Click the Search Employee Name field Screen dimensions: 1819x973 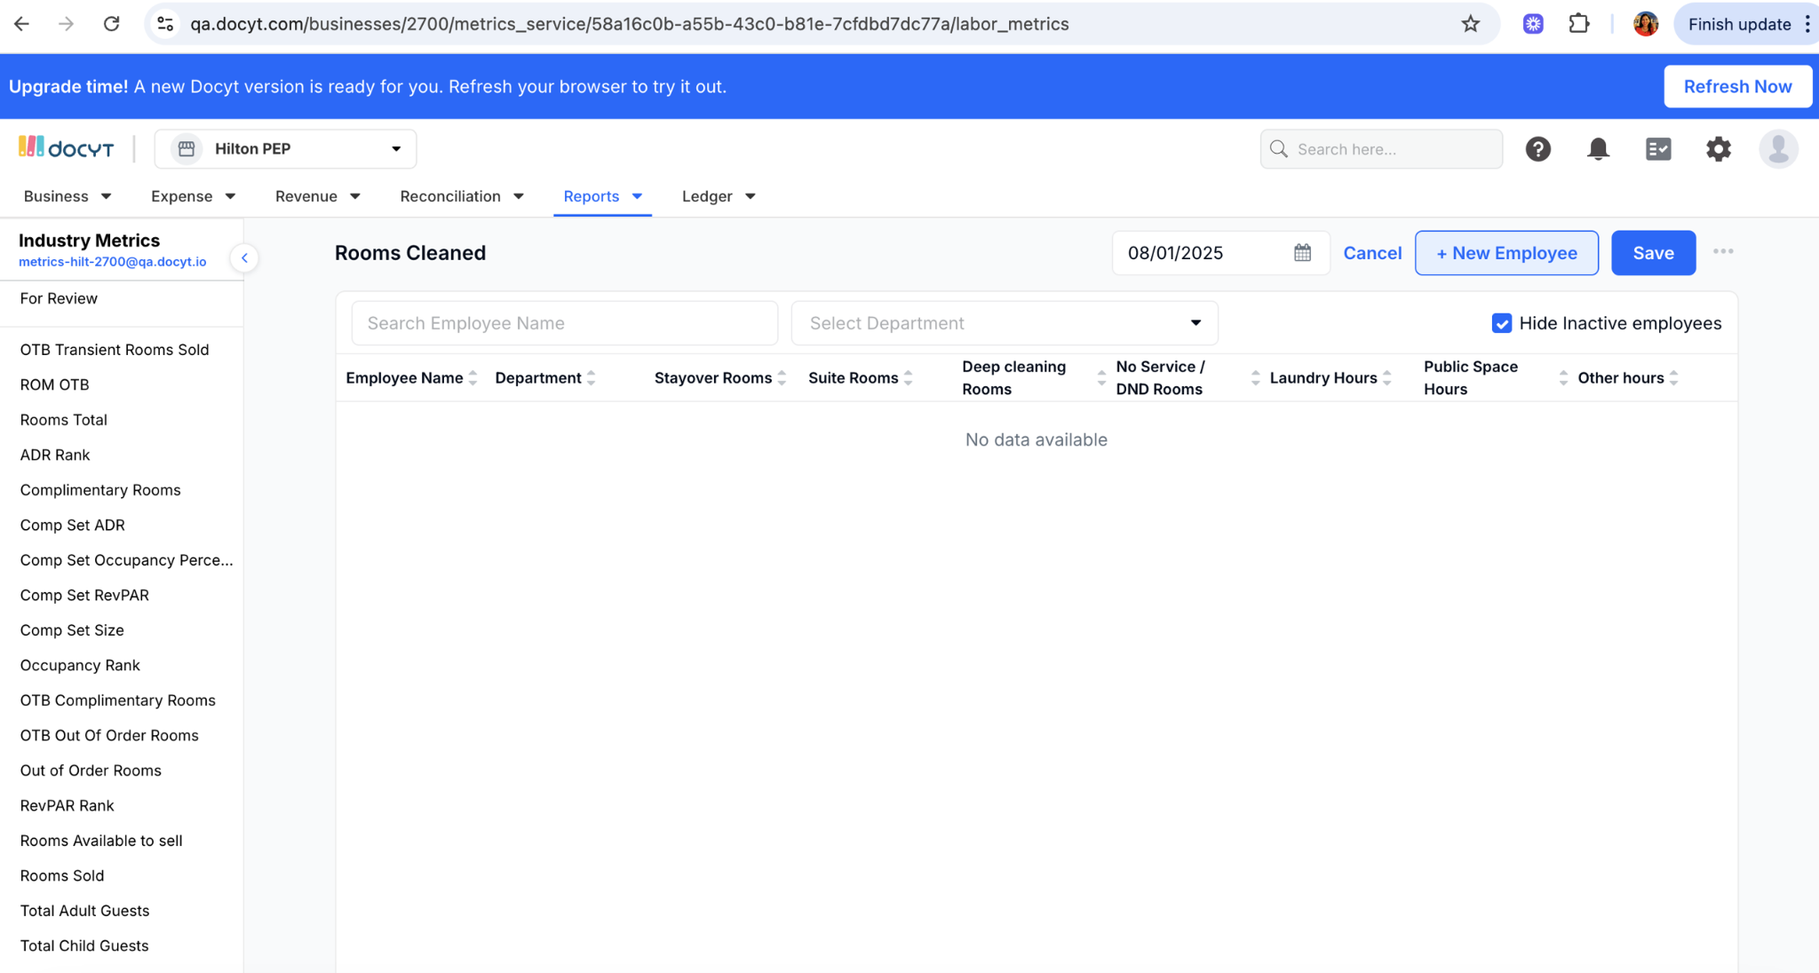click(564, 323)
